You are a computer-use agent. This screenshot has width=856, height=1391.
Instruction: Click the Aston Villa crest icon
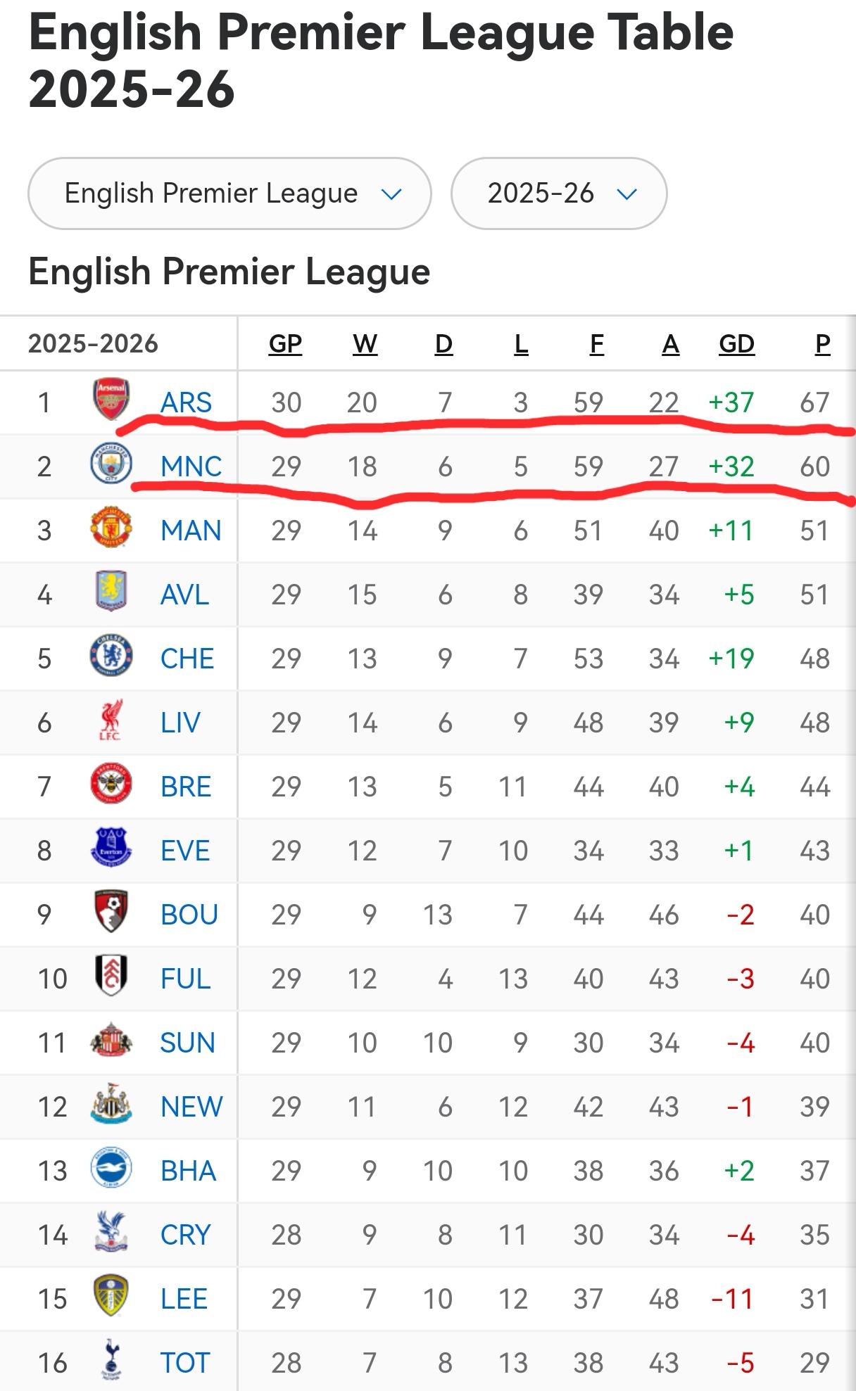pyautogui.click(x=111, y=592)
